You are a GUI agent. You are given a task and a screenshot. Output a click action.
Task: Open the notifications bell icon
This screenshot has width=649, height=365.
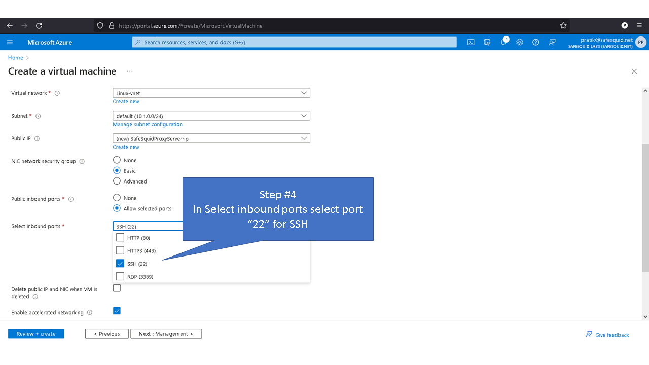503,42
